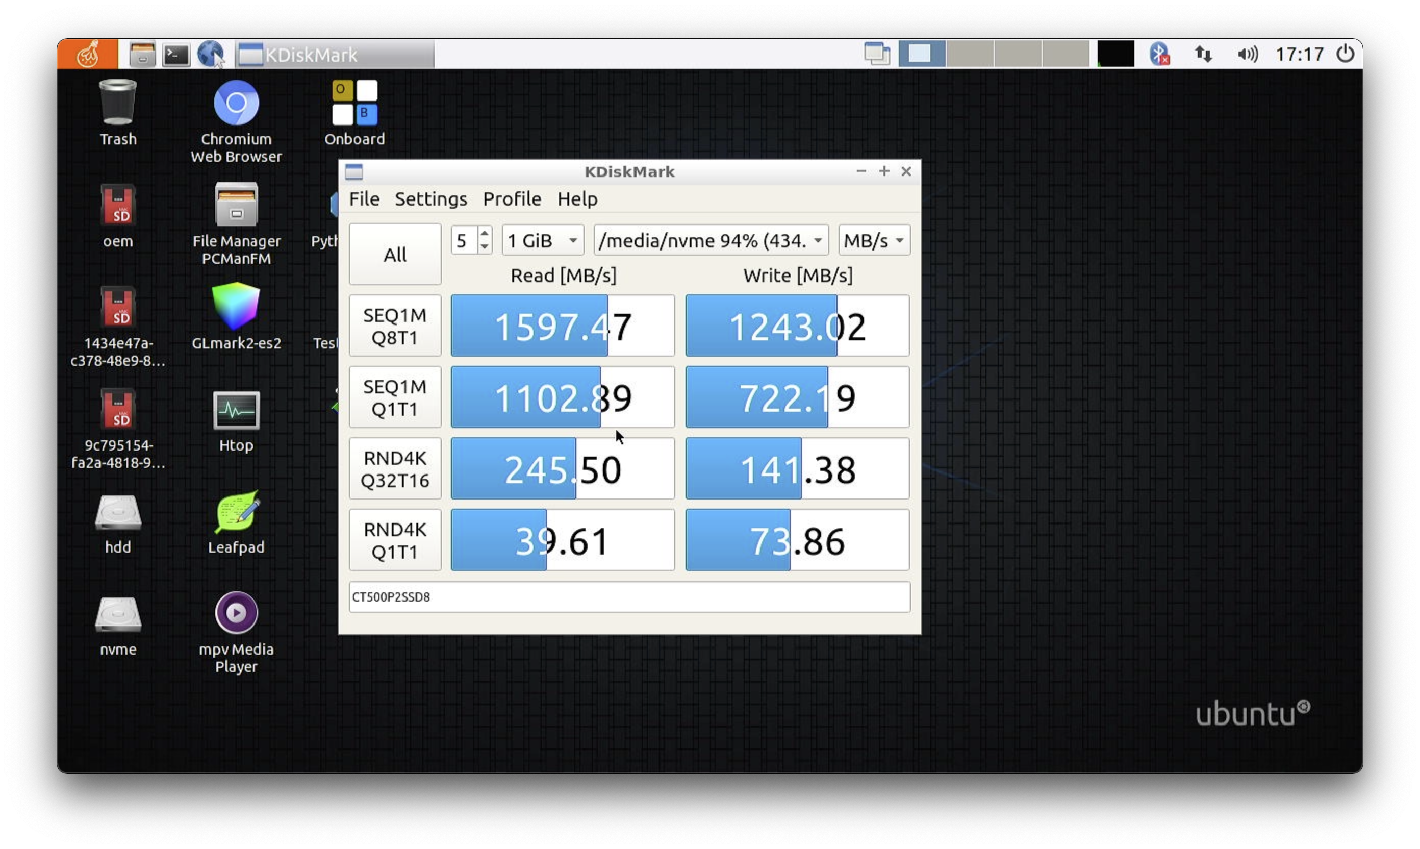
Task: Open the Profile menu
Action: pyautogui.click(x=512, y=198)
